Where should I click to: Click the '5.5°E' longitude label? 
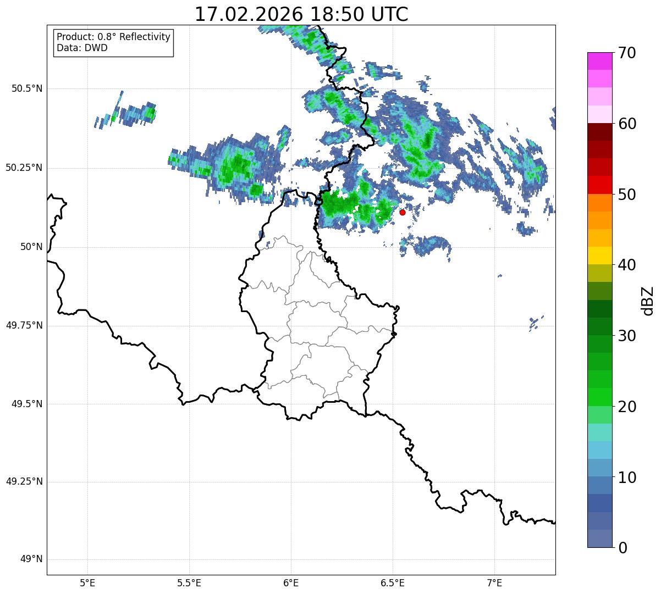point(189,582)
